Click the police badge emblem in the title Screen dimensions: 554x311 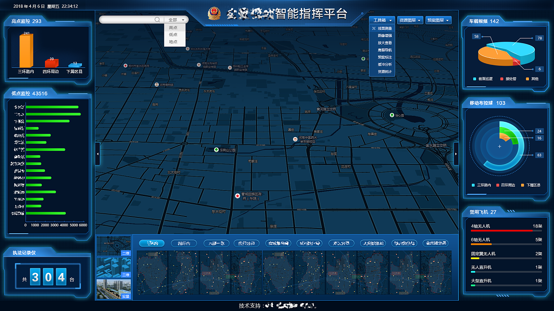point(214,14)
